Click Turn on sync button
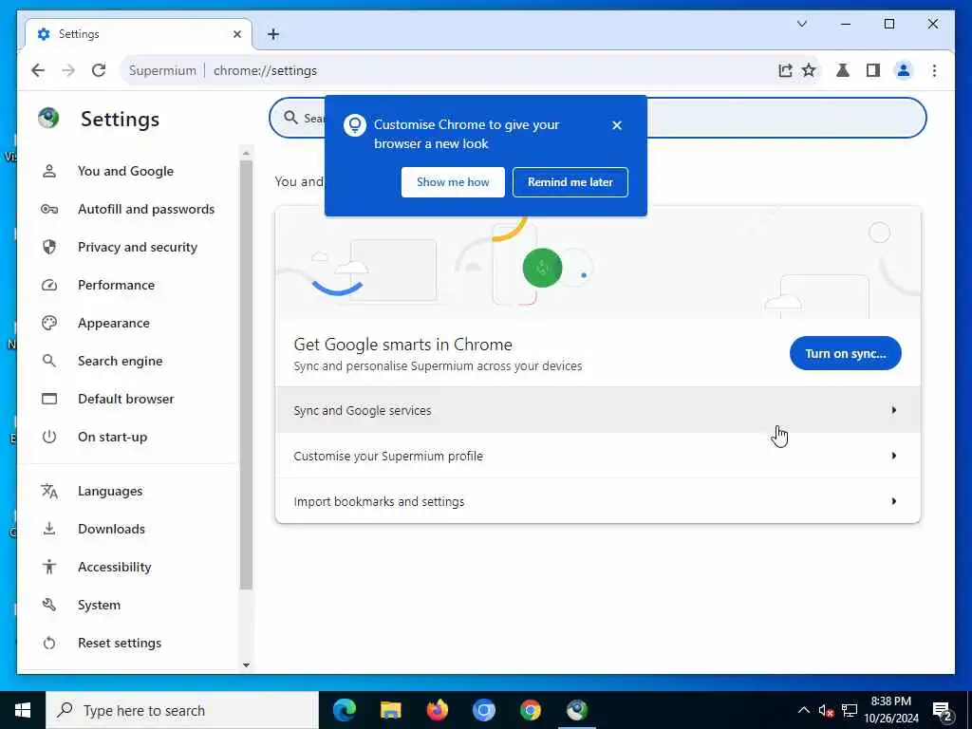The image size is (972, 729). [846, 353]
